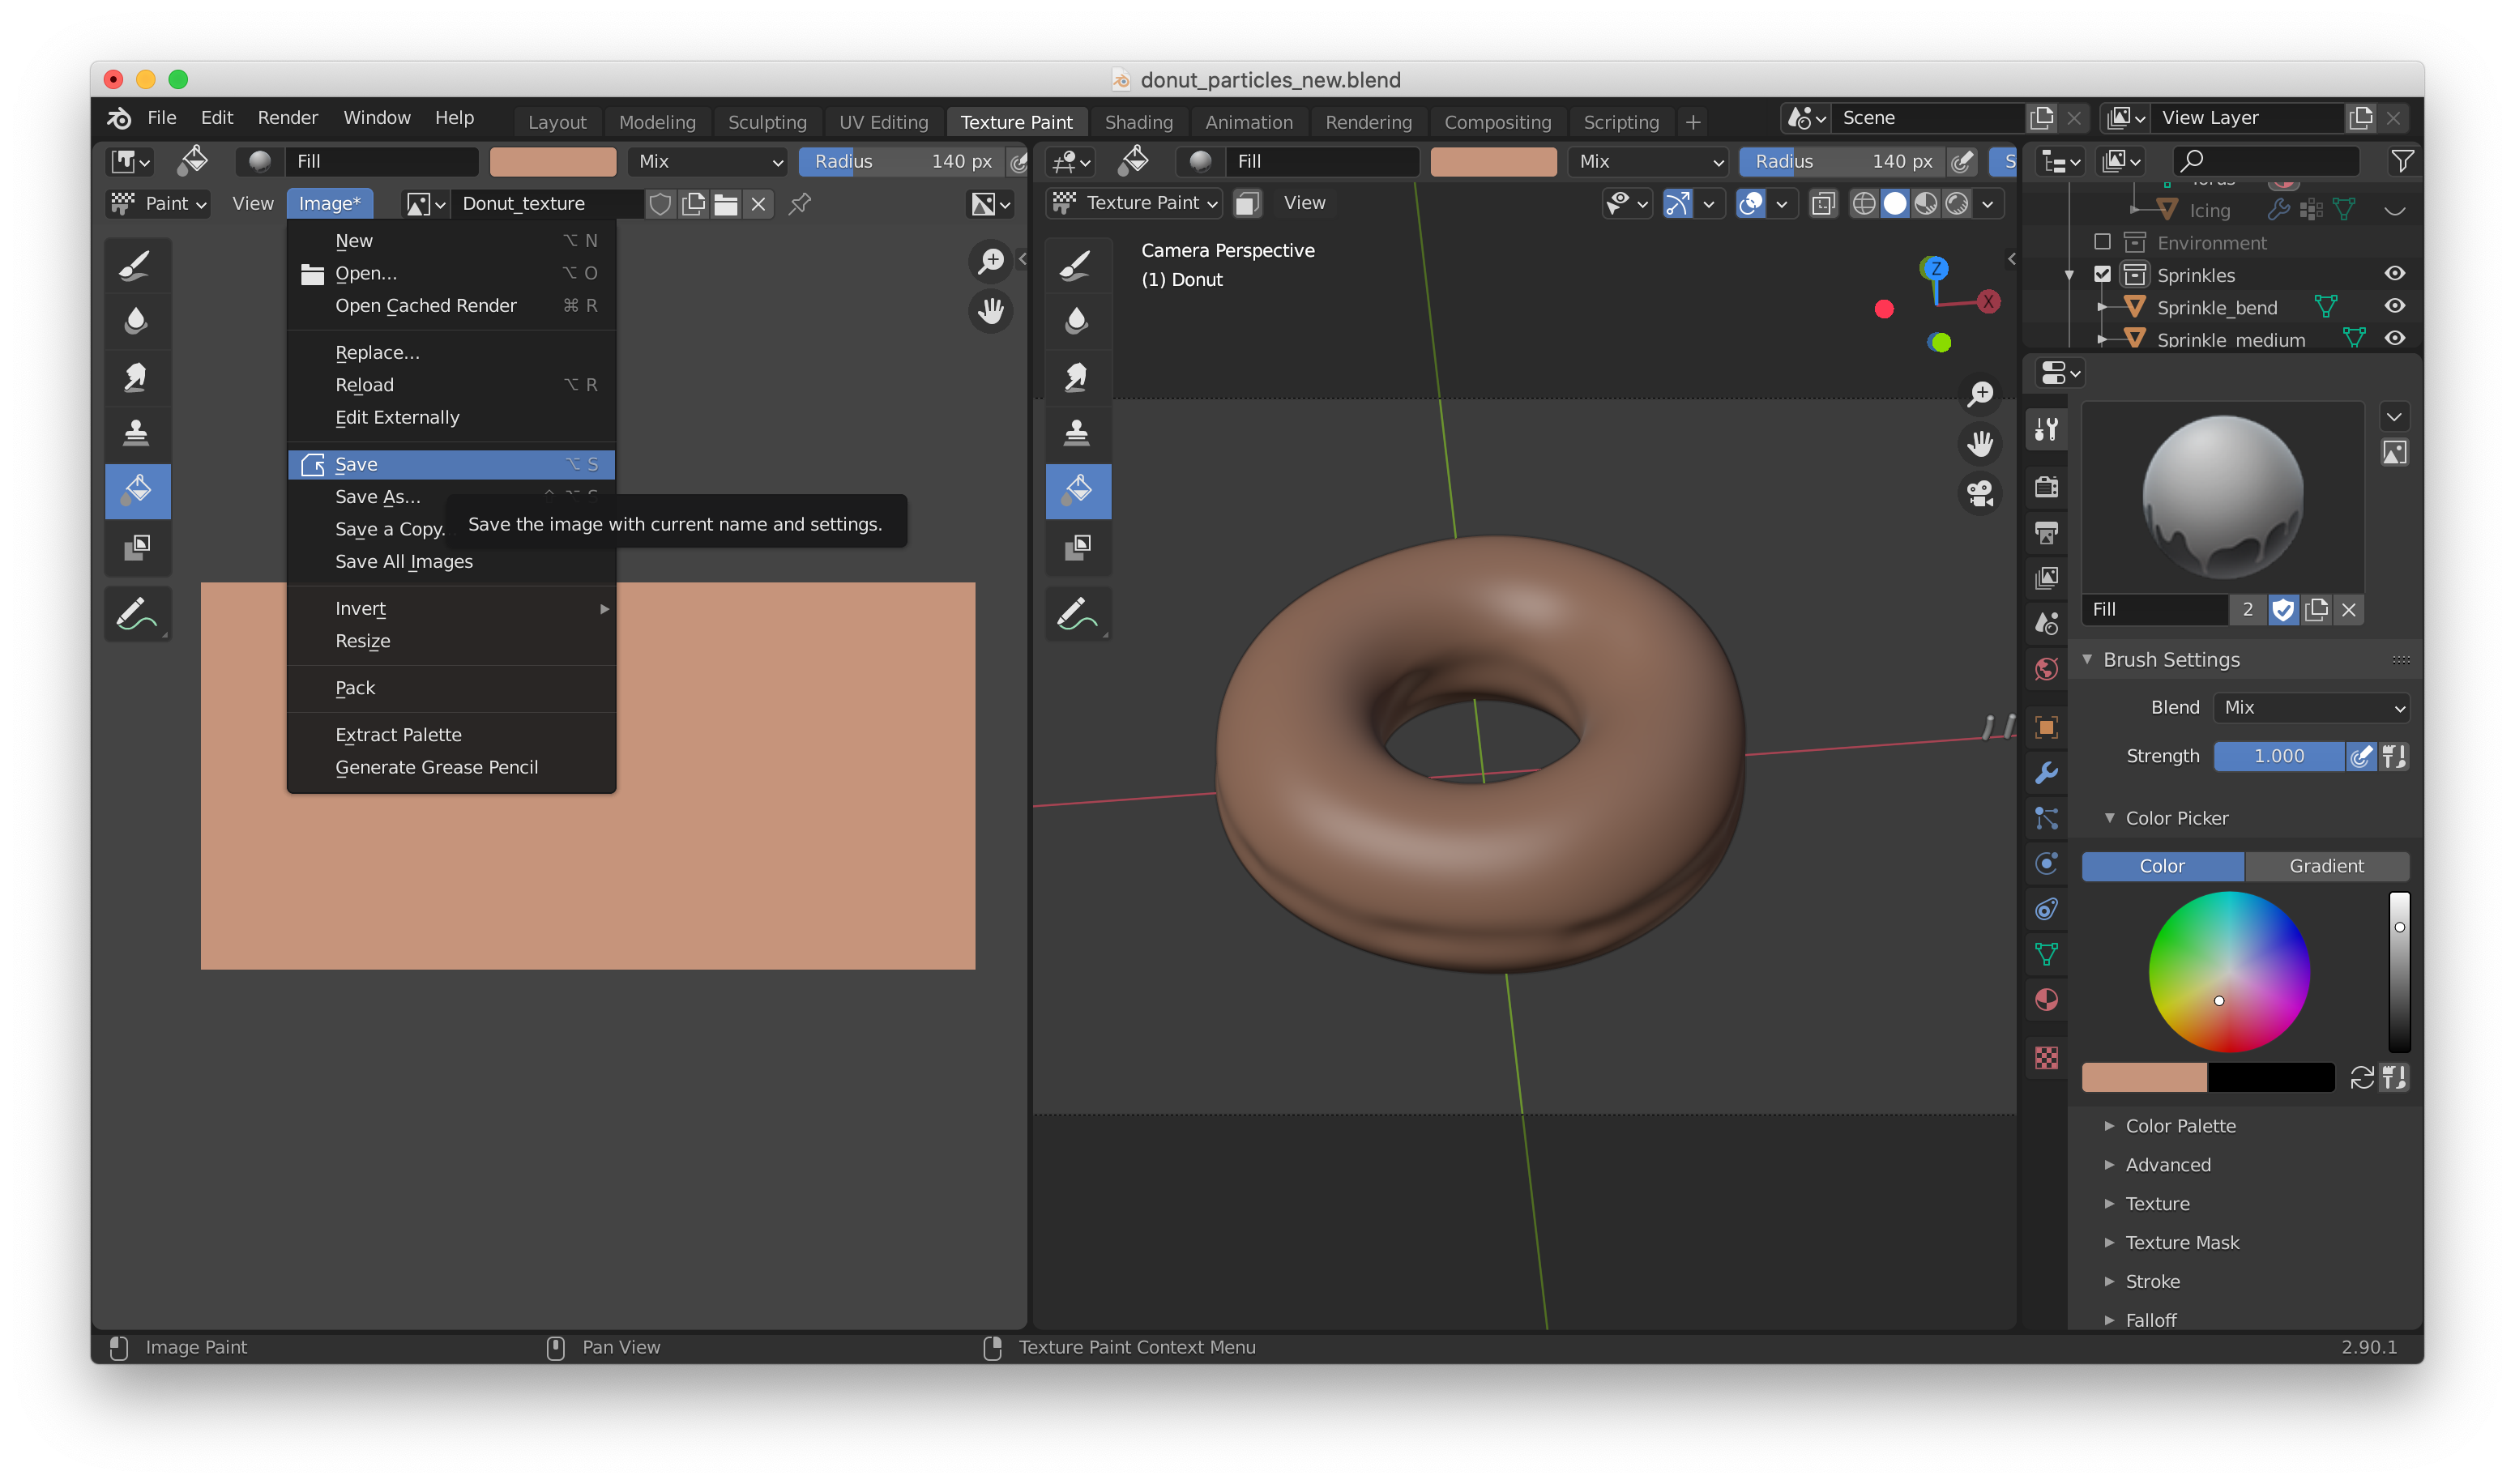Open the Blend mode Mix dropdown in Brush Settings
The height and width of the screenshot is (1484, 2515).
(2310, 708)
